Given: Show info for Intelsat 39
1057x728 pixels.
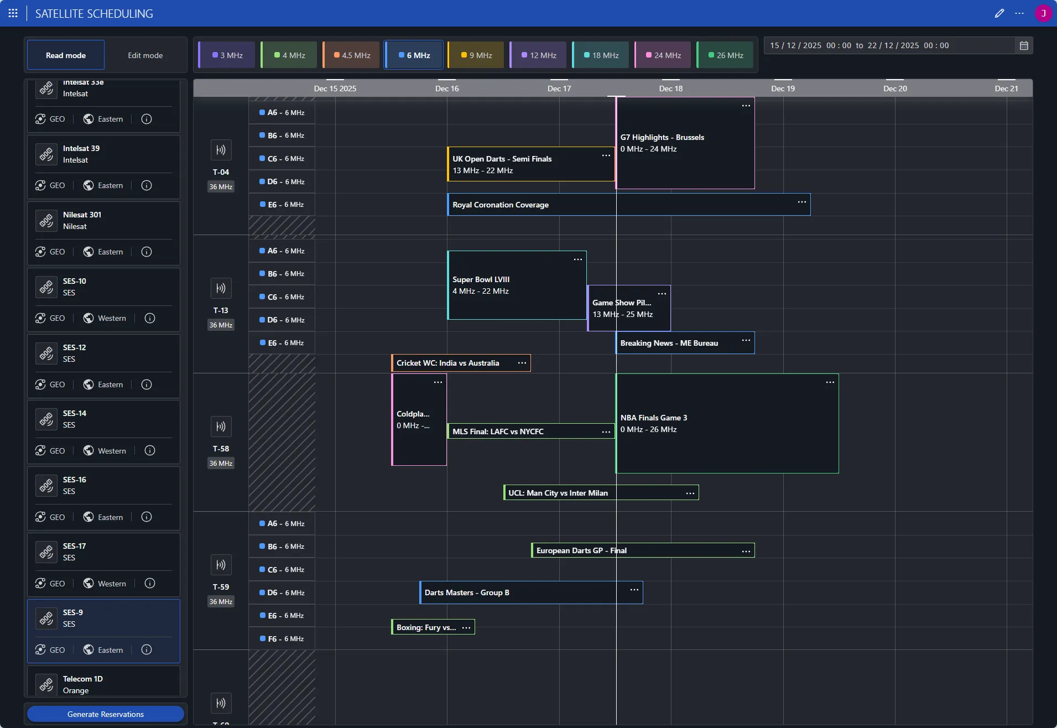Looking at the screenshot, I should tap(147, 185).
